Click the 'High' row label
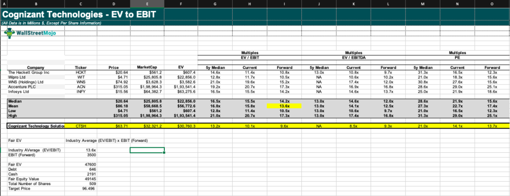The height and width of the screenshot is (196, 510). (36, 115)
